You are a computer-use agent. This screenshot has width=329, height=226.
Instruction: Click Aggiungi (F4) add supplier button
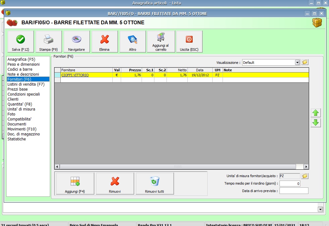pyautogui.click(x=75, y=184)
